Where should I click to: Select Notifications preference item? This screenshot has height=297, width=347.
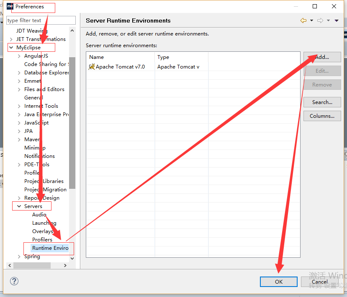click(39, 156)
